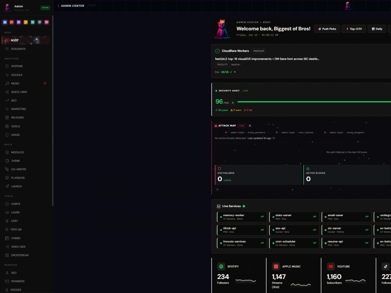The width and height of the screenshot is (391, 293).
Task: Click the top bar mascot avatar
Action: click(347, 6)
